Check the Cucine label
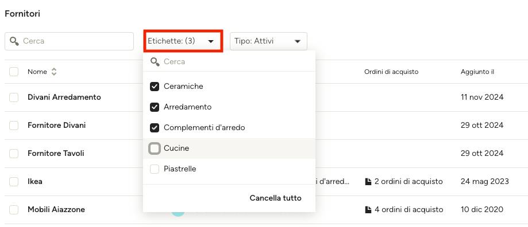This screenshot has height=227, width=528. pos(155,148)
